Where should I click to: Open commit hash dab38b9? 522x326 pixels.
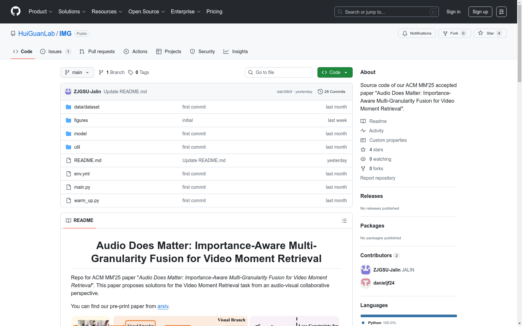pyautogui.click(x=284, y=92)
